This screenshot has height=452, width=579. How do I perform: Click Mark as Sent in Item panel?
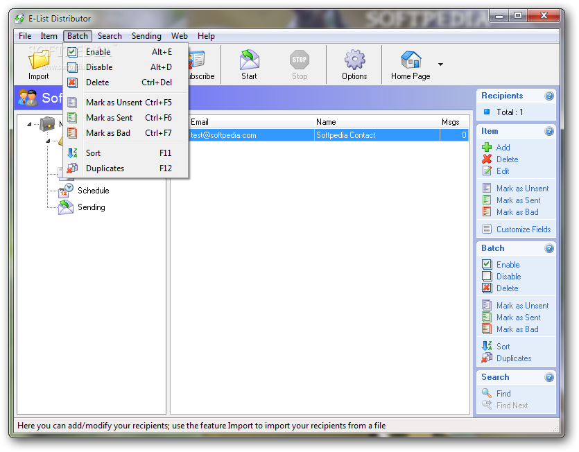[519, 200]
